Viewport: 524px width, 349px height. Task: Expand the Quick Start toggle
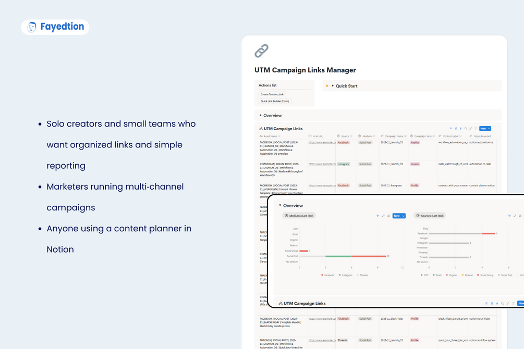(333, 86)
